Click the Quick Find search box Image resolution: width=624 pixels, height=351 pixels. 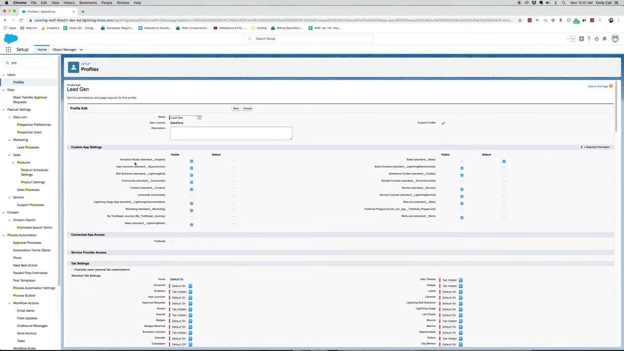(x=29, y=63)
